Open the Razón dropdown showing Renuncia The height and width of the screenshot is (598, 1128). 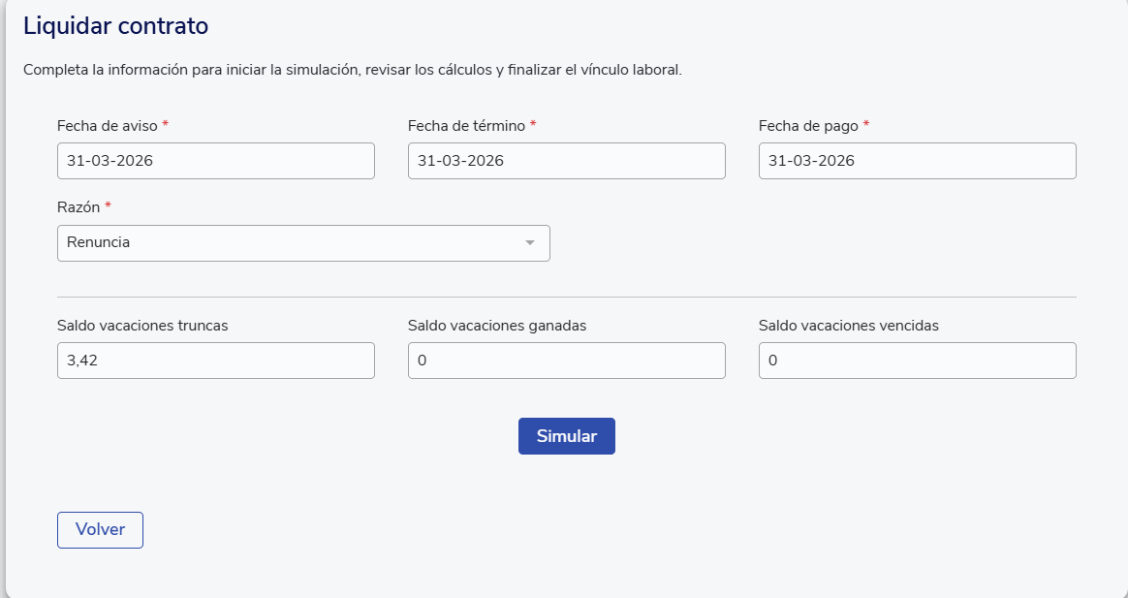pos(291,243)
